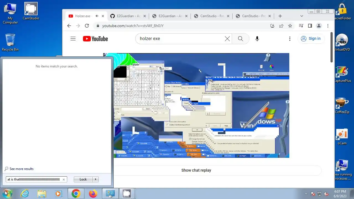Viewport: 354px width, 199px height.
Task: Expand the shutdown options arrow beside Lock
Action: (x=95, y=179)
